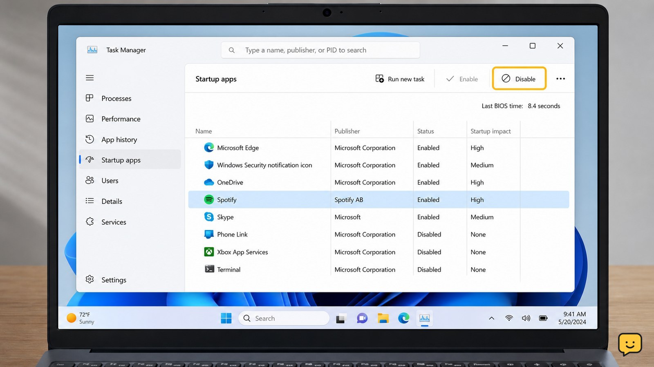Click the Phone Link icon in the list
654x367 pixels.
click(209, 234)
